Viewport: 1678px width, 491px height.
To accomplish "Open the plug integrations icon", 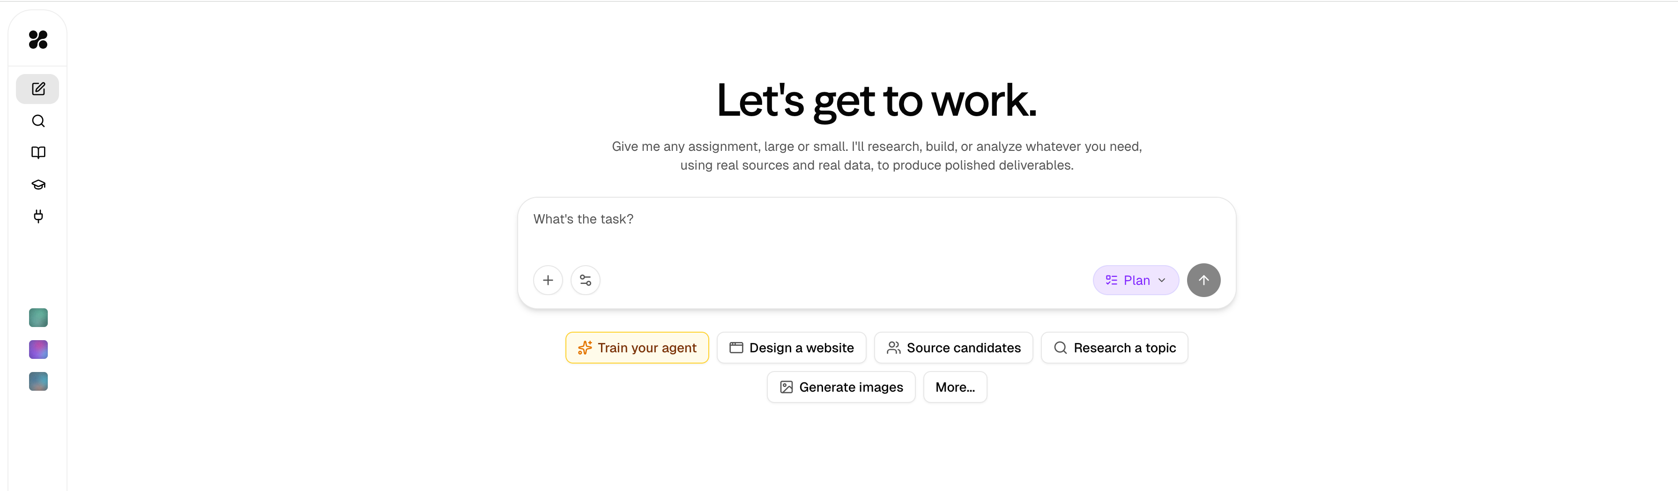I will [x=38, y=216].
